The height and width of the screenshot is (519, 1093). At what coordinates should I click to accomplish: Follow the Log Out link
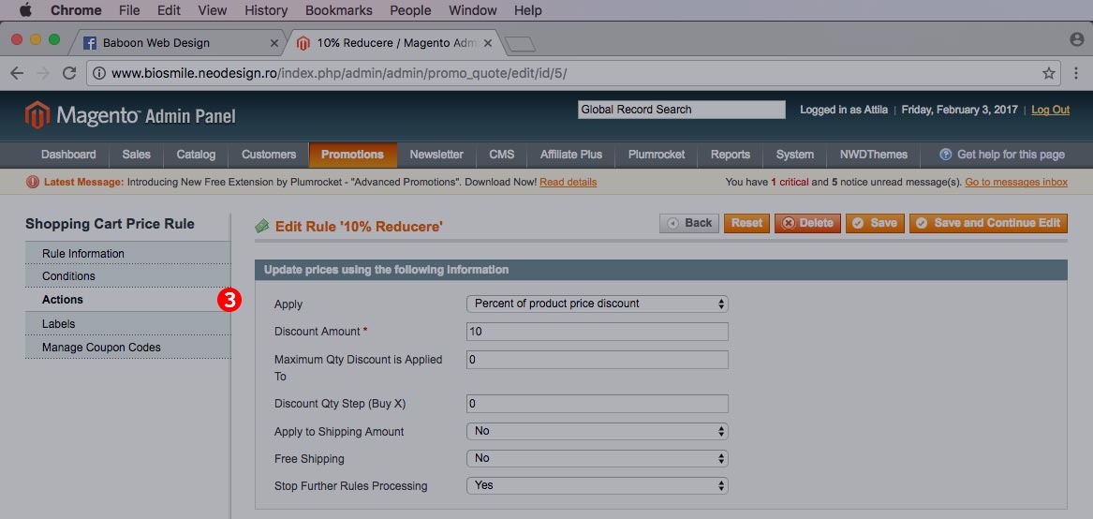[x=1050, y=110]
